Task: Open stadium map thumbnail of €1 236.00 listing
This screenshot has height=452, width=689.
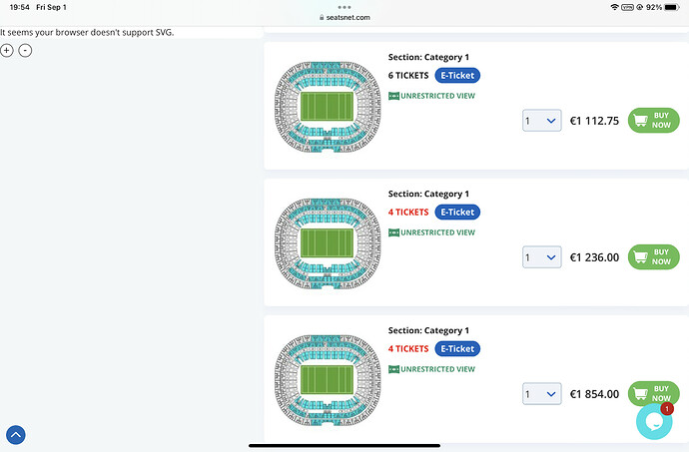Action: (328, 243)
